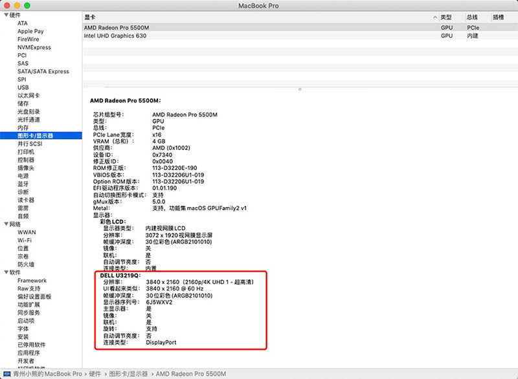The image size is (518, 379).
Task: Select 宗卷 under 网络
Action: click(23, 256)
